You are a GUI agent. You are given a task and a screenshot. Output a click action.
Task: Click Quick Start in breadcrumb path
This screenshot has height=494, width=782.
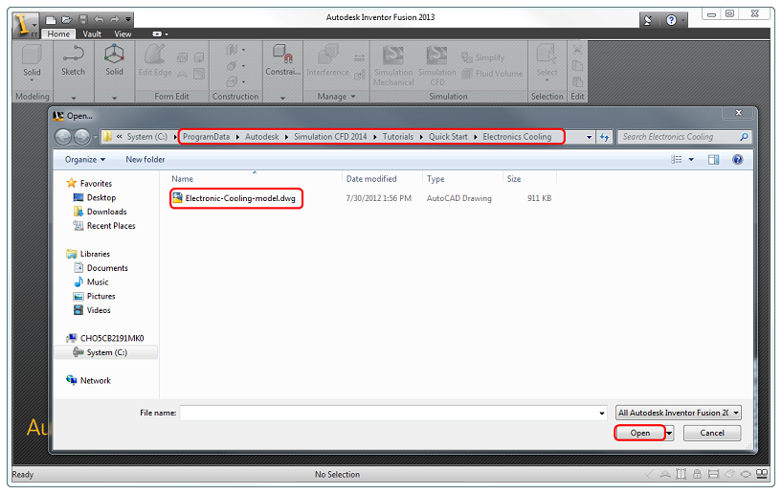click(x=448, y=137)
